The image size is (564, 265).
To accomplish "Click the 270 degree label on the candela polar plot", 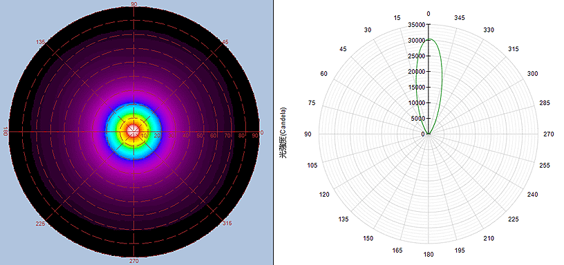I will [x=549, y=135].
